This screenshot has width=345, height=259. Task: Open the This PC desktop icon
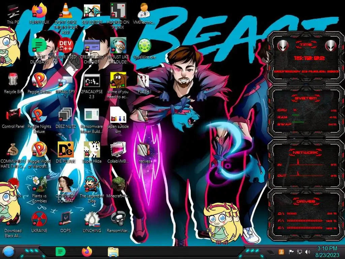pyautogui.click(x=13, y=14)
